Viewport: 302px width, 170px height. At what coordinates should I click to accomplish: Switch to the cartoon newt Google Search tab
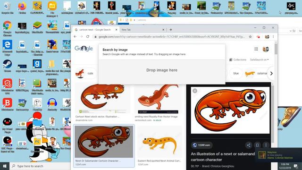click(95, 30)
